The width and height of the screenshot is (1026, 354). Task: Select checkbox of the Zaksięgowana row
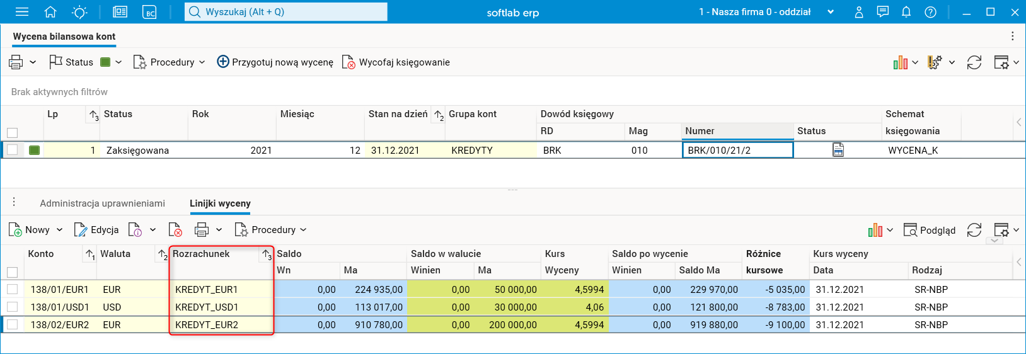point(13,150)
